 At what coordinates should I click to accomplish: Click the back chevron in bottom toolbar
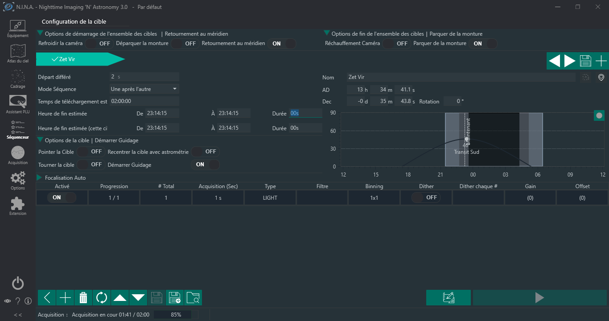[47, 297]
